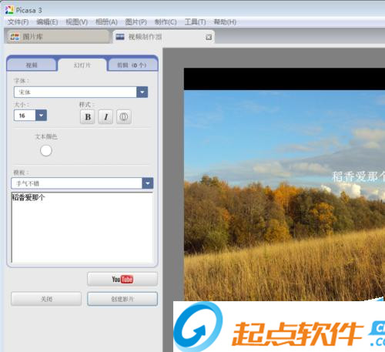Expand the font size dropdown arrow
Image resolution: width=385 pixels, height=352 pixels.
point(41,116)
